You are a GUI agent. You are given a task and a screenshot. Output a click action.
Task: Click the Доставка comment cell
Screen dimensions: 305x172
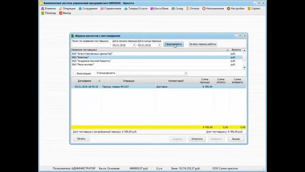[176, 86]
